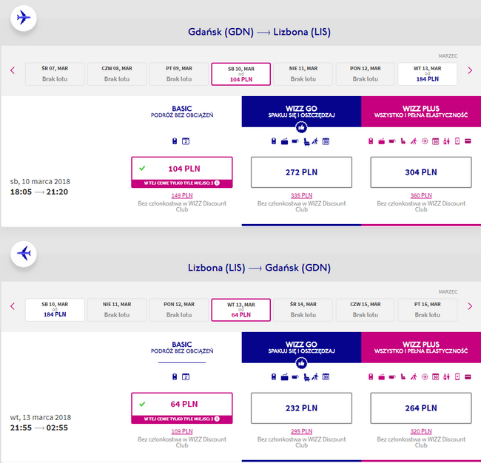The width and height of the screenshot is (481, 463).
Task: Select outbound date SB 10, MAR 104 PLN
Action: [x=240, y=74]
